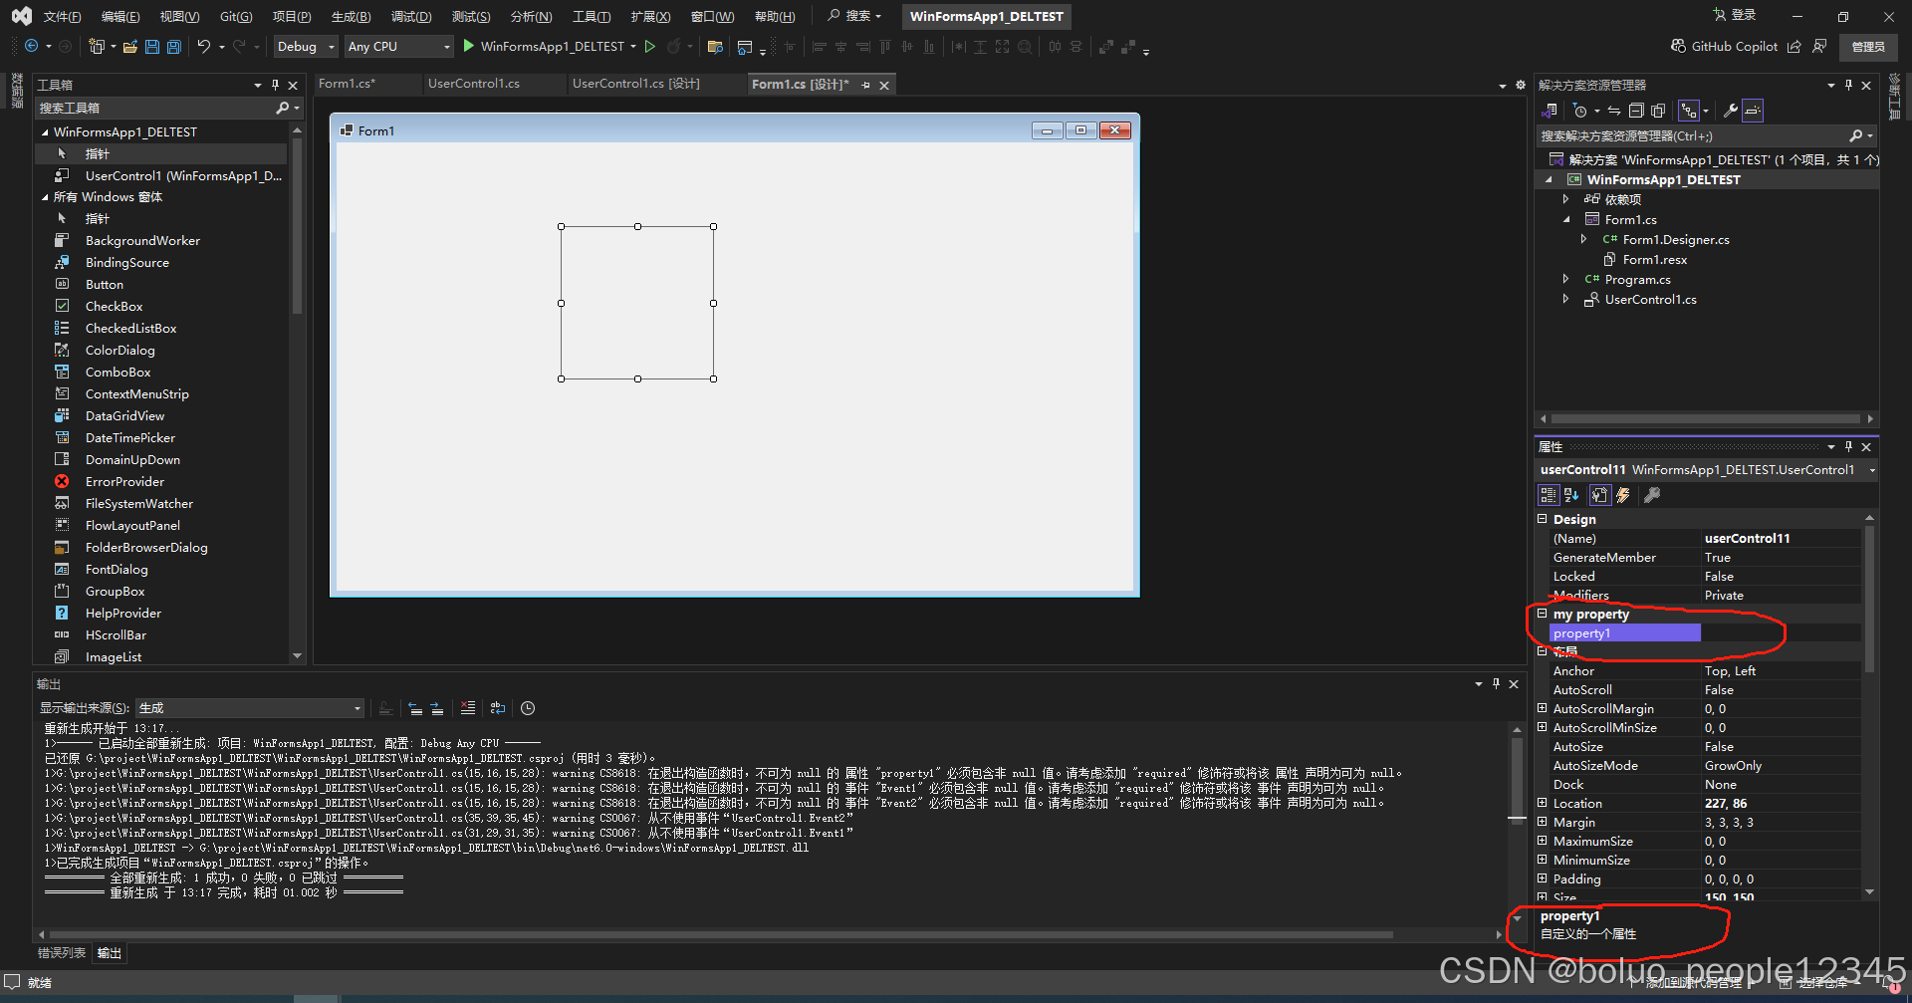Click Clear All icon in Output window

pos(468,708)
